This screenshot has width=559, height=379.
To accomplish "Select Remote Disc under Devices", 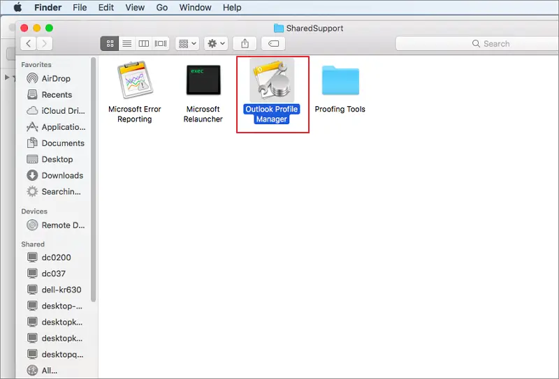I will (x=56, y=225).
